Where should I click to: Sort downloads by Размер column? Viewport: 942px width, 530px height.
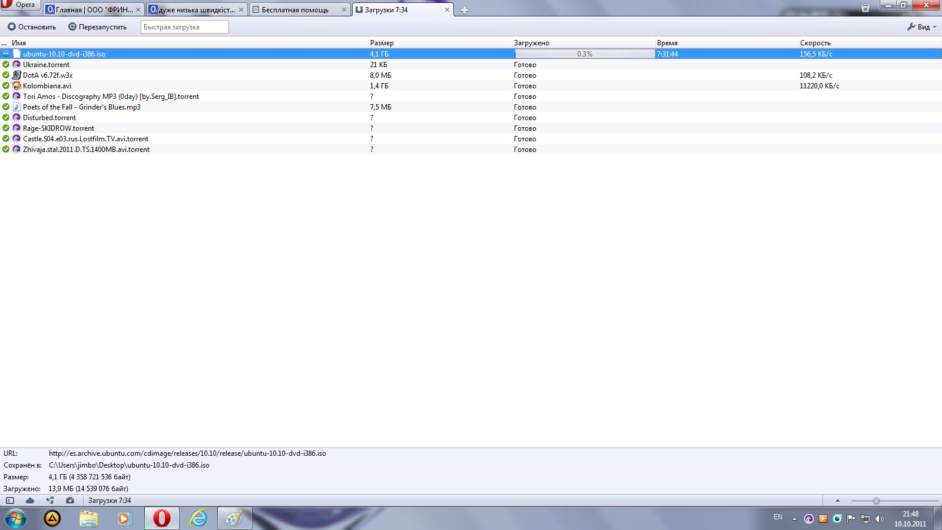[440, 42]
